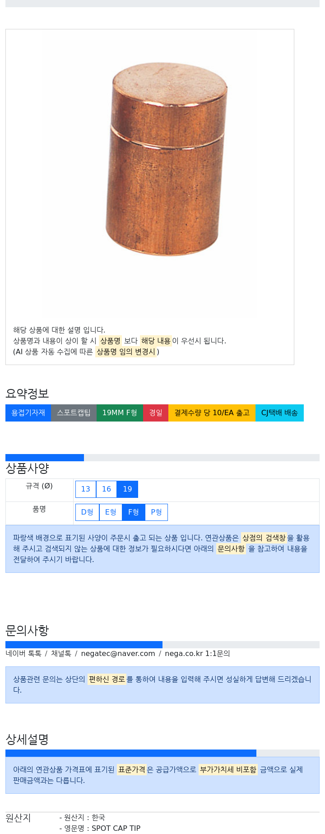This screenshot has width=325, height=834.
Task: Click the blue bar under 상세설명 heading
Action: point(131,753)
